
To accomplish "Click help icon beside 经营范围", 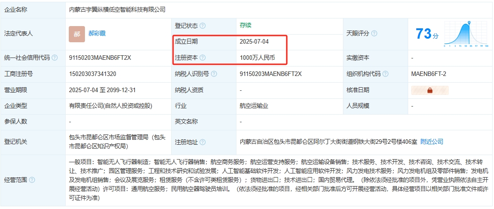I will point(32,180).
